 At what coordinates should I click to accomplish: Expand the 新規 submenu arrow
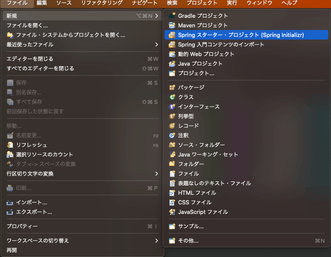pos(156,16)
